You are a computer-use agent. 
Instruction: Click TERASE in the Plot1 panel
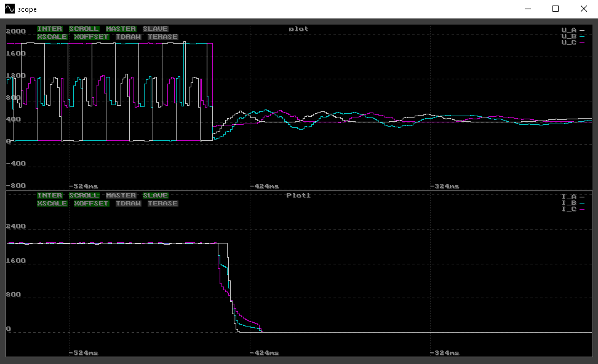click(163, 204)
